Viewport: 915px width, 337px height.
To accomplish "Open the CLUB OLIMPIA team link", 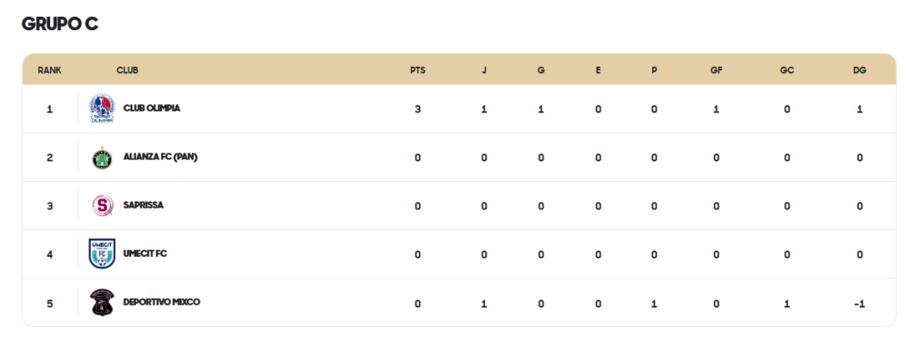I will 152,108.
